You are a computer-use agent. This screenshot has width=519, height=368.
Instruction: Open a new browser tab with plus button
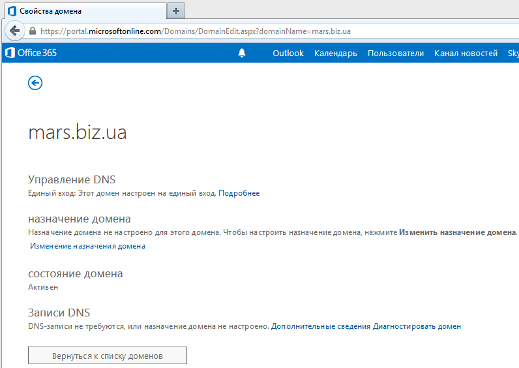pyautogui.click(x=176, y=11)
